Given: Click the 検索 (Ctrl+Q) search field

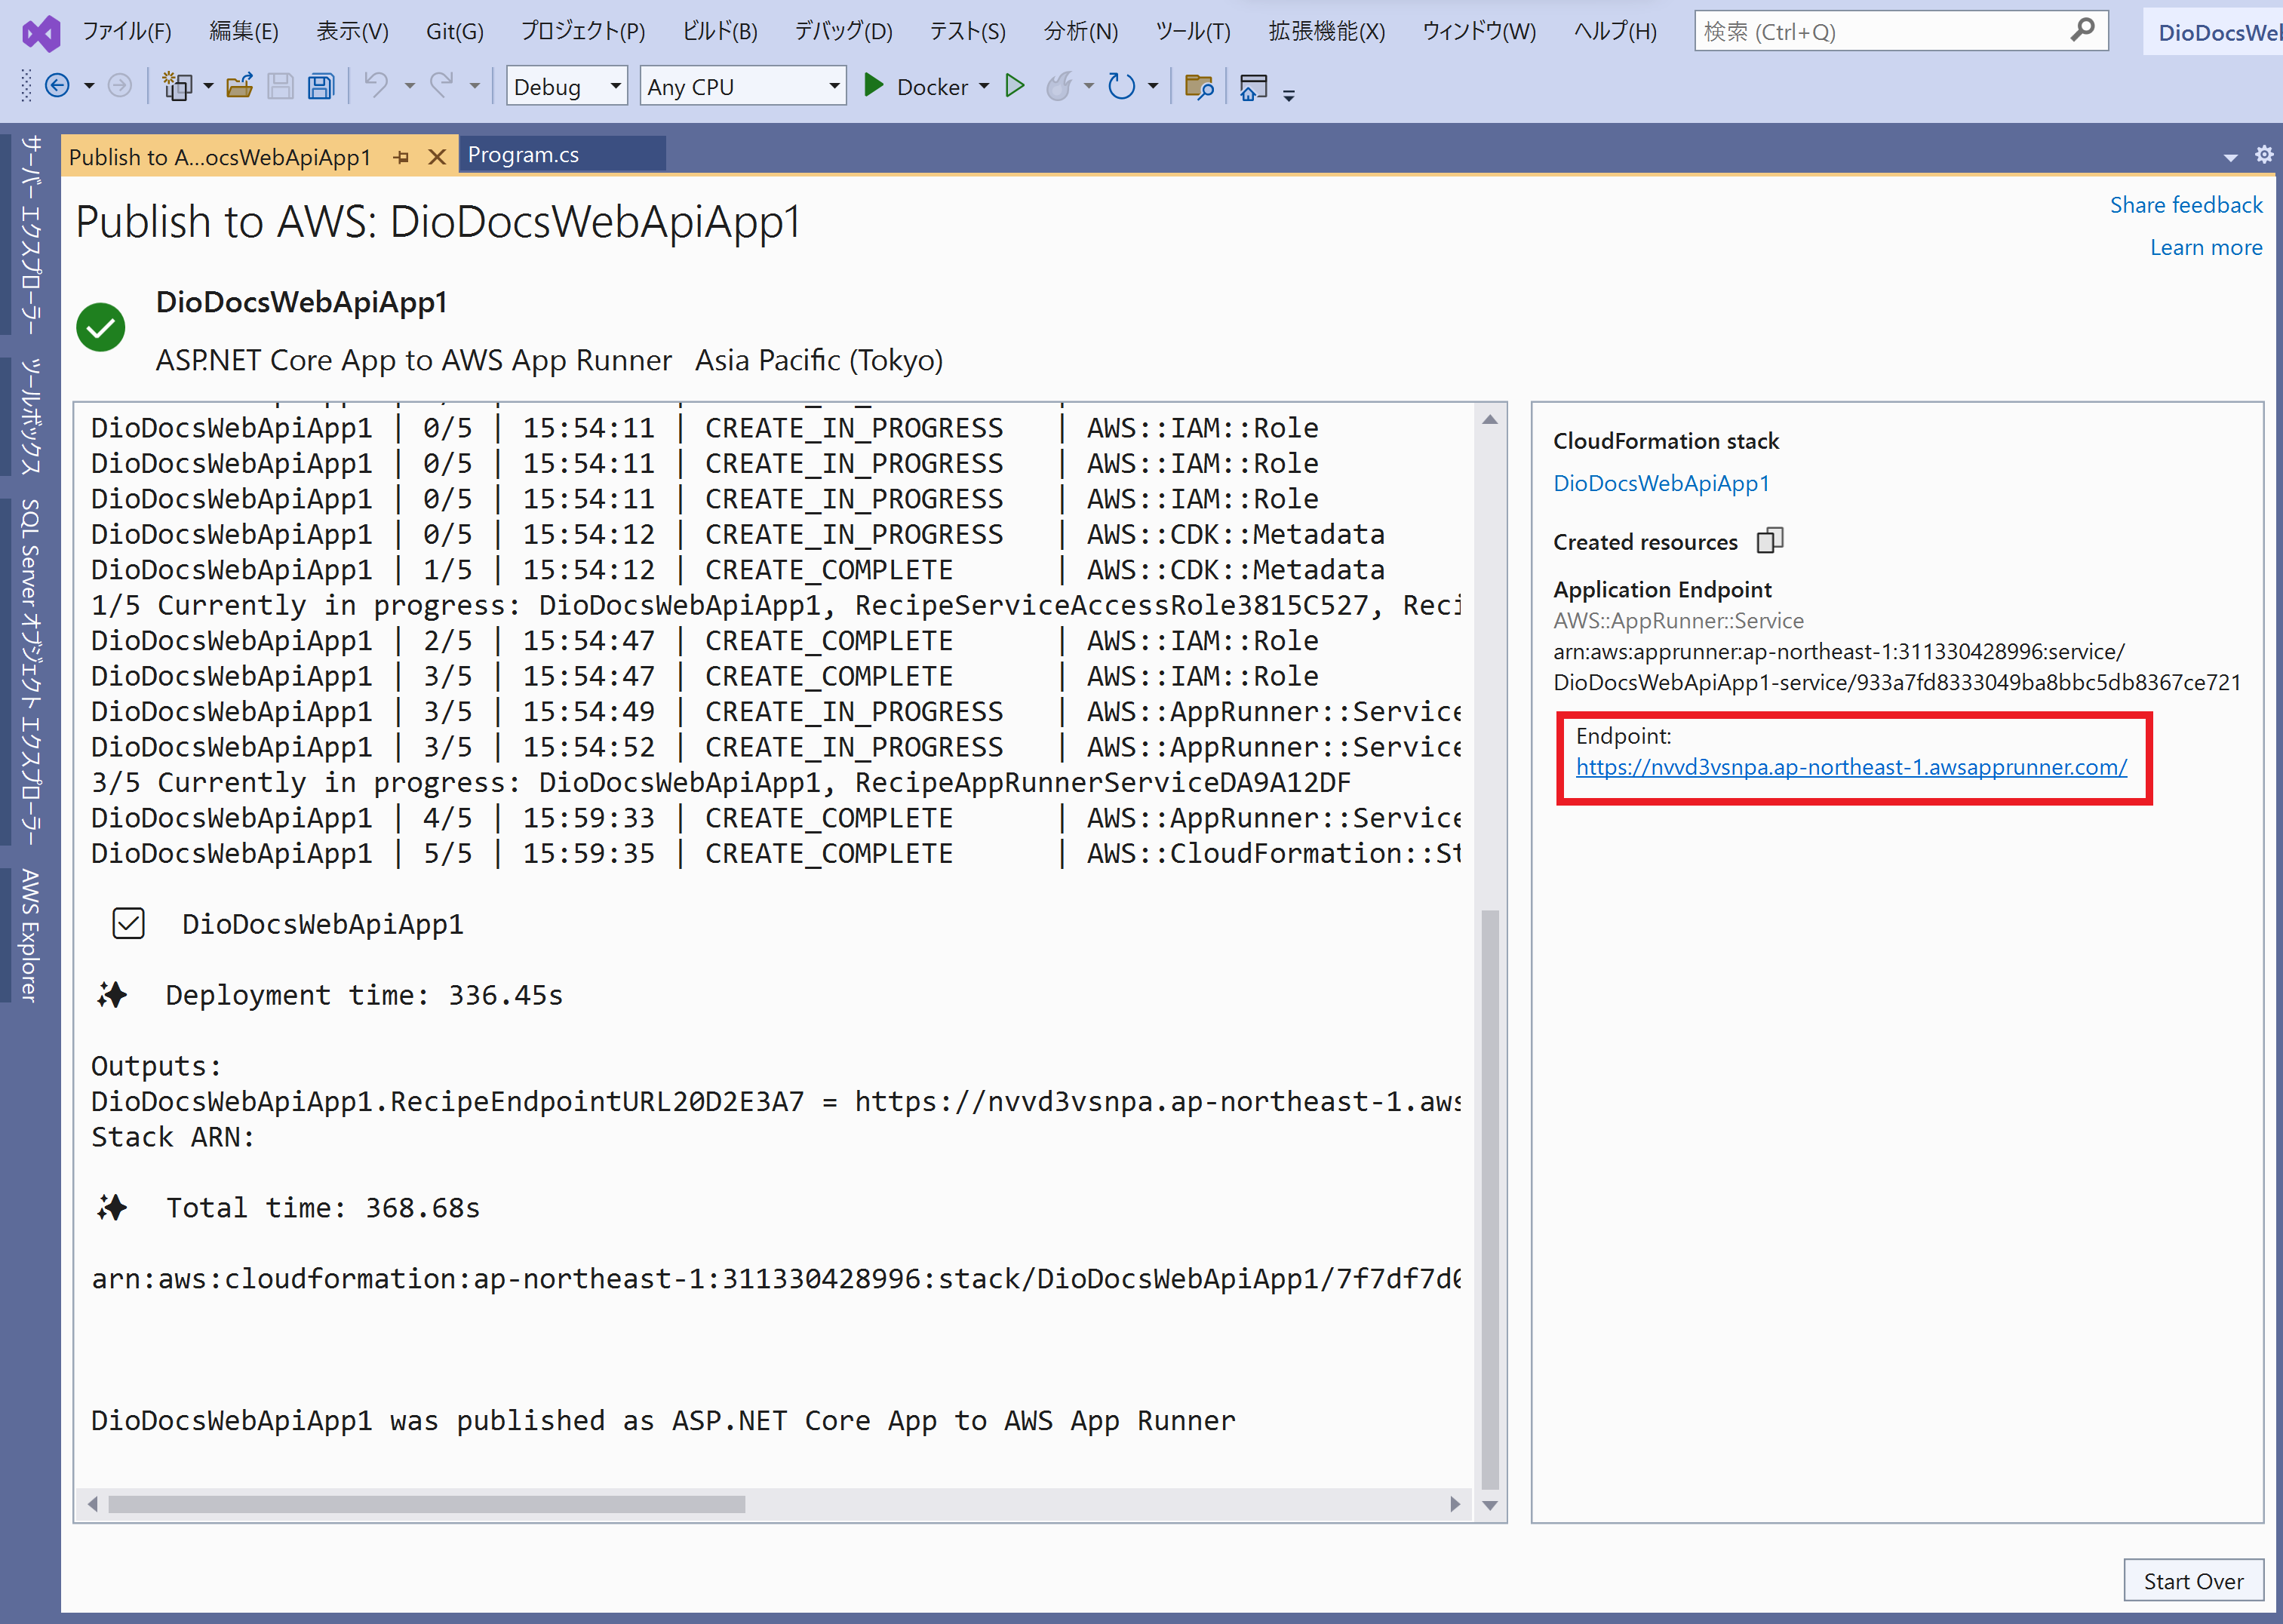Looking at the screenshot, I should [1900, 32].
